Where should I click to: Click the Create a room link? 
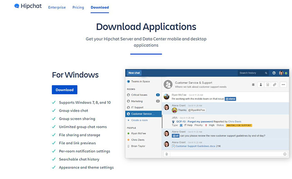[x=140, y=120]
